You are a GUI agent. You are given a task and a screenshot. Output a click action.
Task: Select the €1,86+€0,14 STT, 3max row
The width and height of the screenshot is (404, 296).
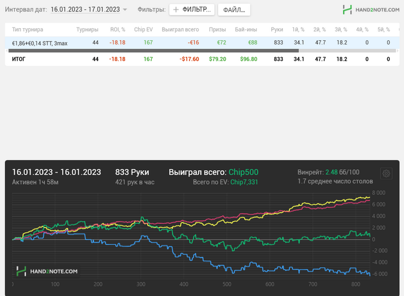pyautogui.click(x=202, y=43)
